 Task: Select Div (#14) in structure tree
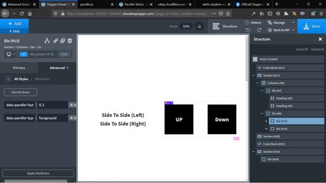point(296,129)
